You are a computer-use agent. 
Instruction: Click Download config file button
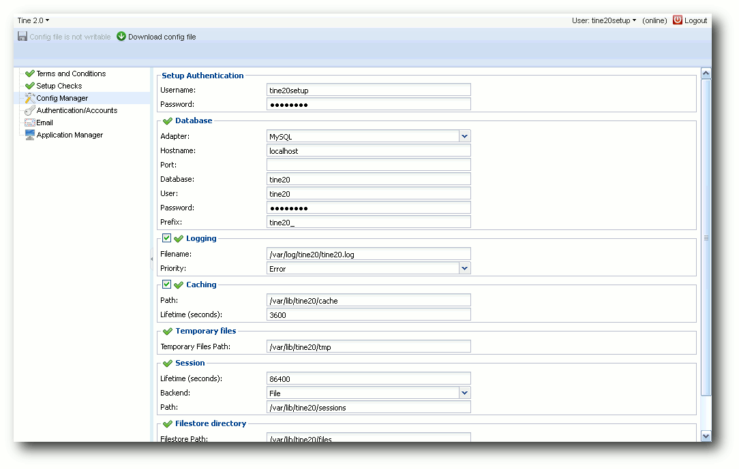157,37
